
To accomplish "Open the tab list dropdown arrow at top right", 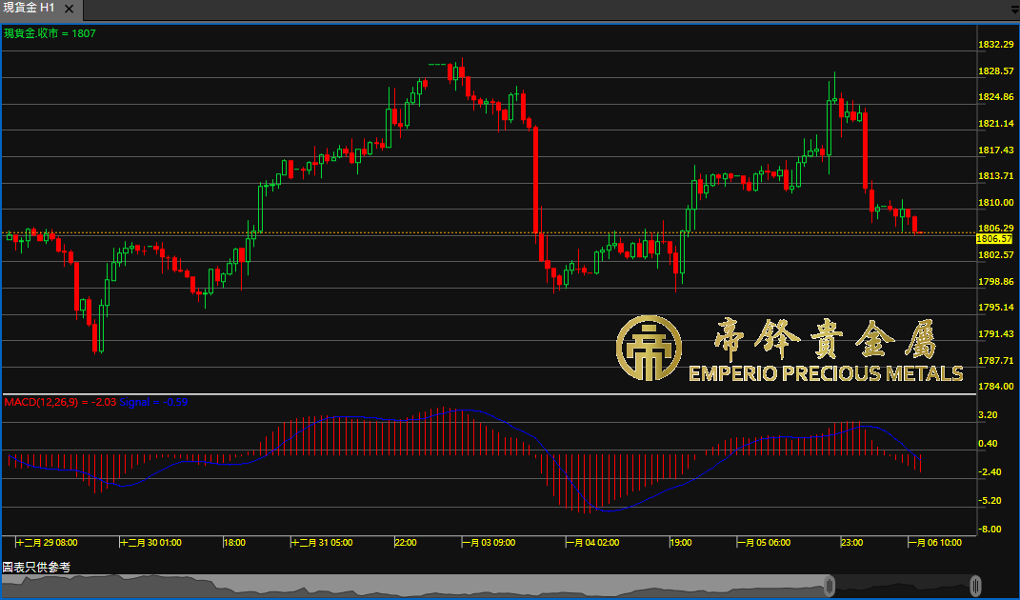I will (1015, 10).
